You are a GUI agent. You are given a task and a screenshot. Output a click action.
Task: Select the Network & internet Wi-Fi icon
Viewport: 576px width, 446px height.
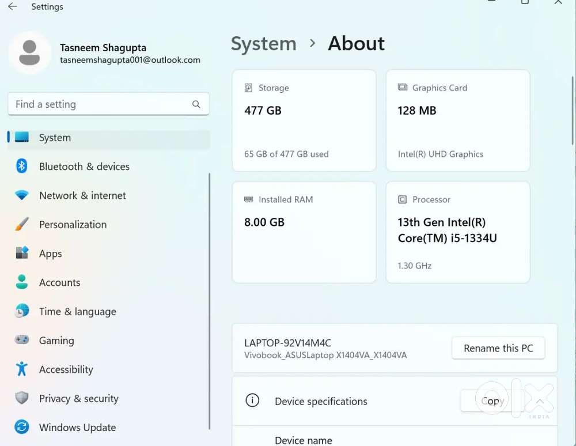point(22,195)
